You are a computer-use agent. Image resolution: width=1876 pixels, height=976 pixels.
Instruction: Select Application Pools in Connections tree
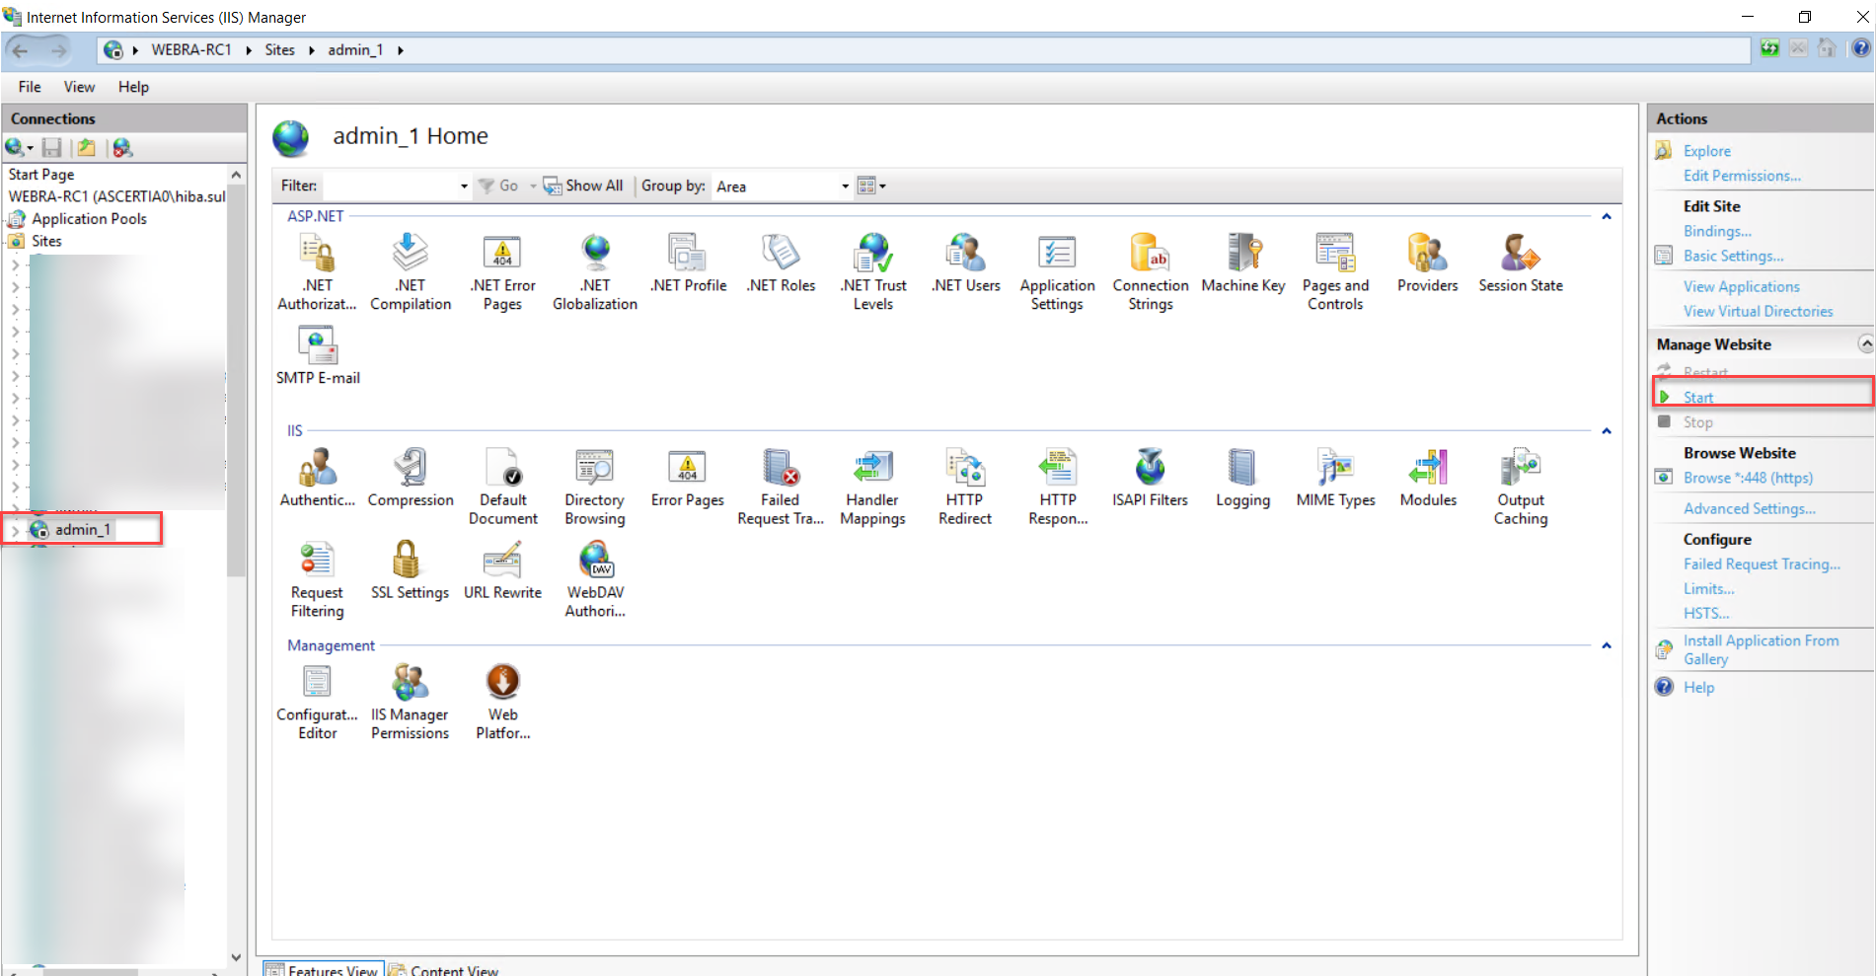click(89, 219)
